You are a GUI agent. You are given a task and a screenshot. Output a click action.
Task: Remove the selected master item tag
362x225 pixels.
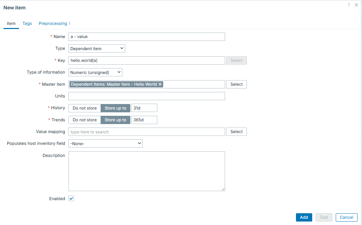[x=160, y=84]
